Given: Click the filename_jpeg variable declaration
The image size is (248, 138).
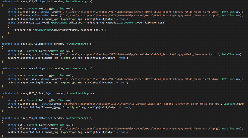Looking at the screenshot, I should (28, 104).
